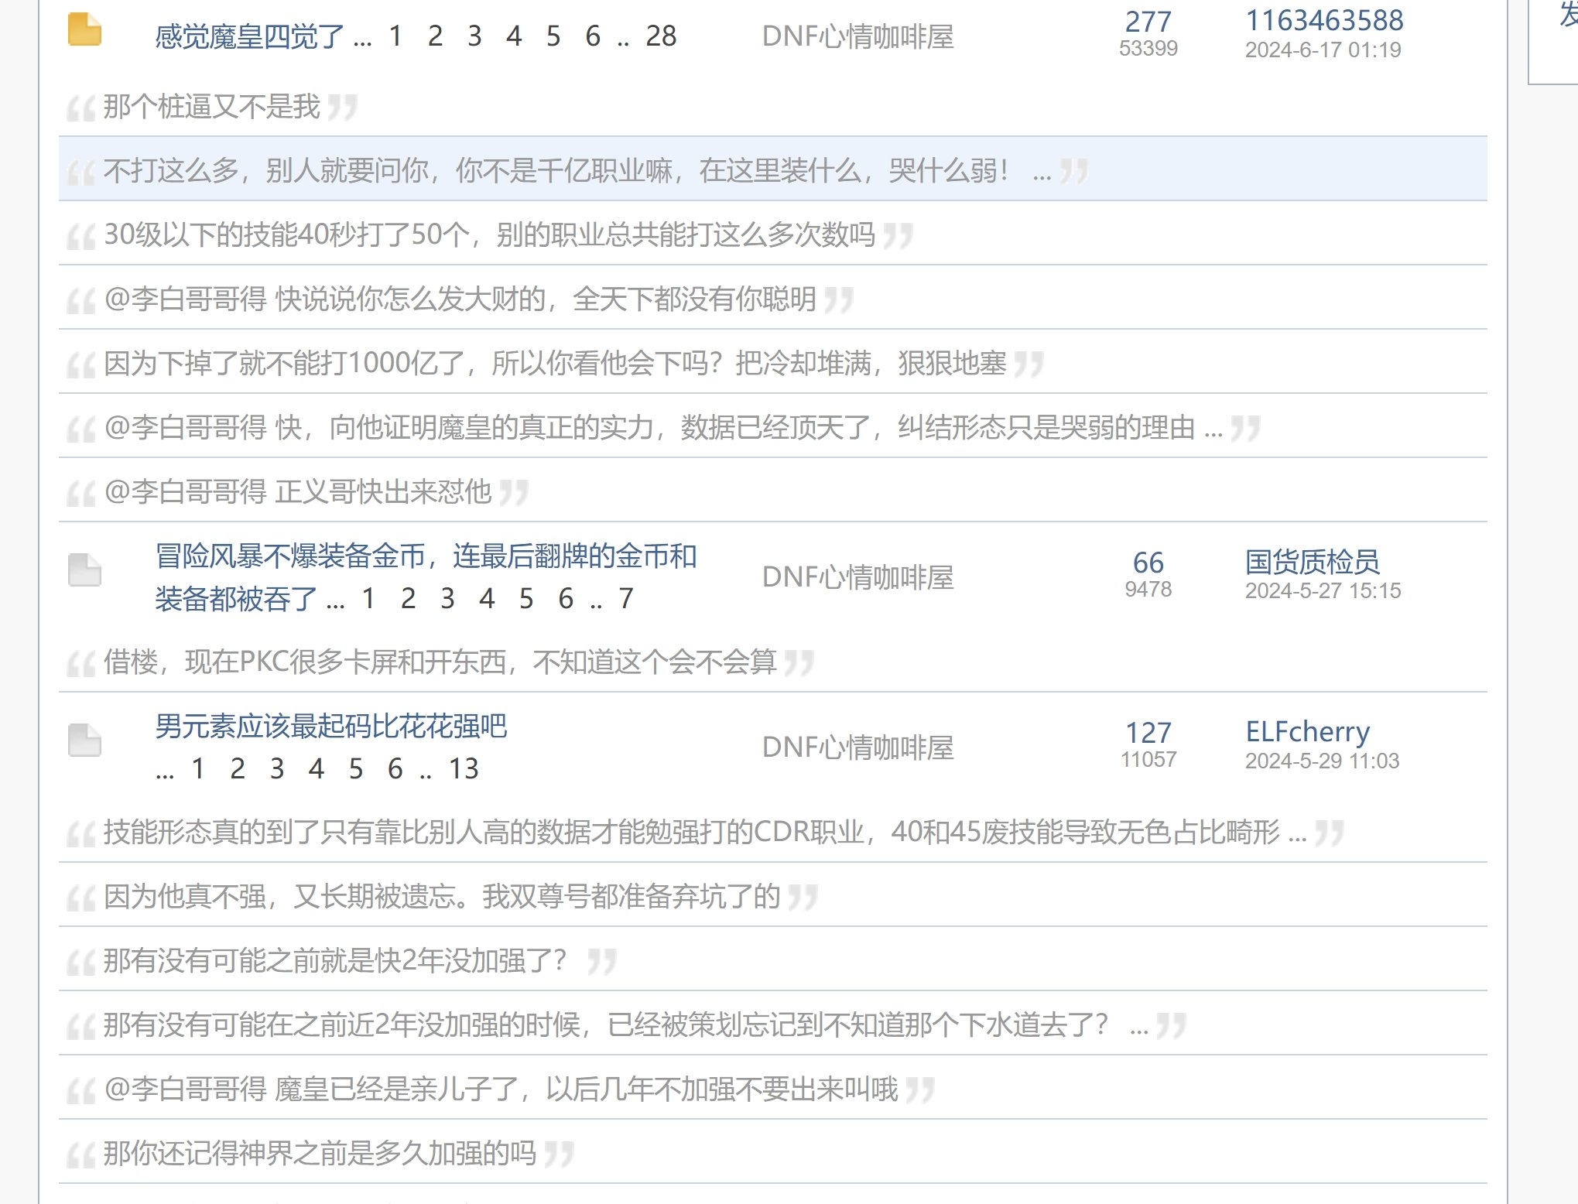Open thread 冒险风暴不爆装备金币
Viewport: 1578px width, 1204px height.
[x=426, y=576]
